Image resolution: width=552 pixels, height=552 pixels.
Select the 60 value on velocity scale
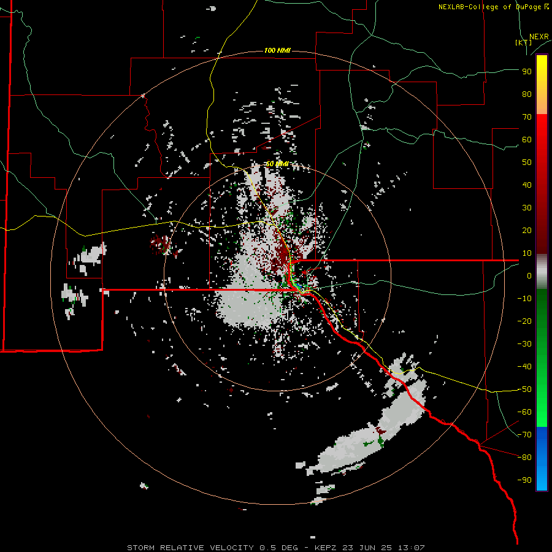tap(527, 139)
